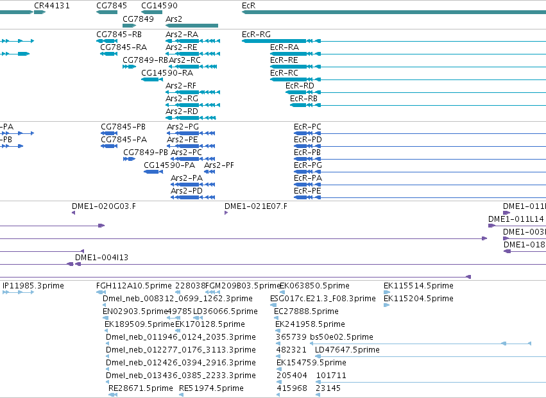Click EST bs50e02.5prime
The height and width of the screenshot is (398, 546).
click(x=341, y=338)
